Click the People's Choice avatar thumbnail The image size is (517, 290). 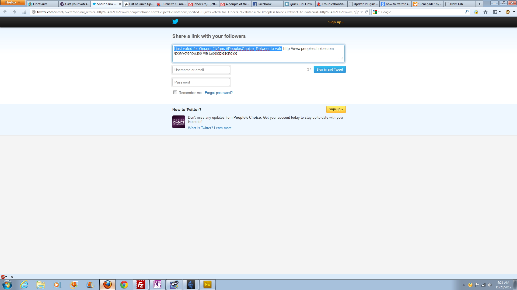(x=179, y=122)
